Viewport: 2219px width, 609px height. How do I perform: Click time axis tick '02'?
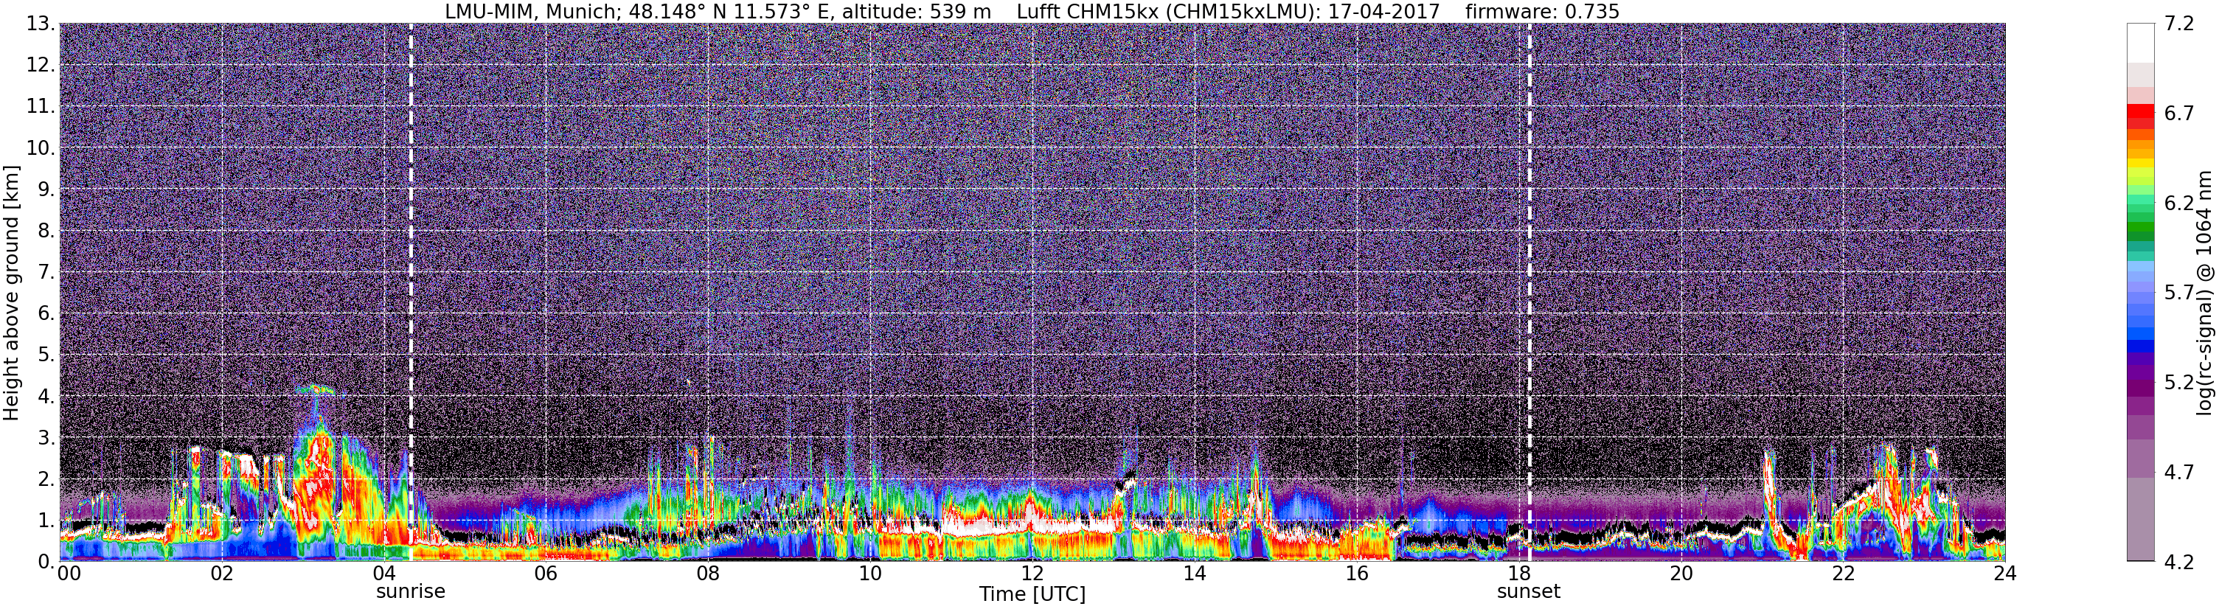(x=221, y=574)
